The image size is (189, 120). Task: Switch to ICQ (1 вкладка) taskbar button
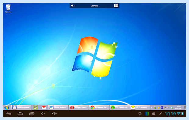(140, 107)
